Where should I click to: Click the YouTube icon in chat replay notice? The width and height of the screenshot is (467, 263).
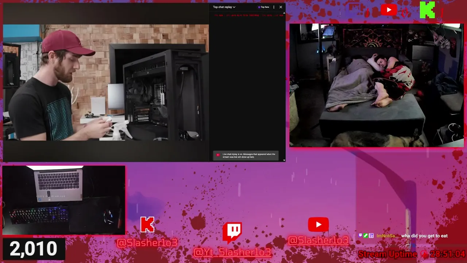pyautogui.click(x=218, y=155)
